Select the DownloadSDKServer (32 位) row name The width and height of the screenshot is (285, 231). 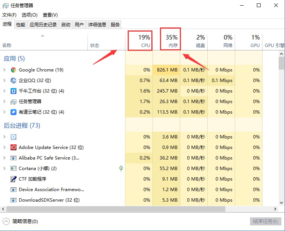coord(49,200)
